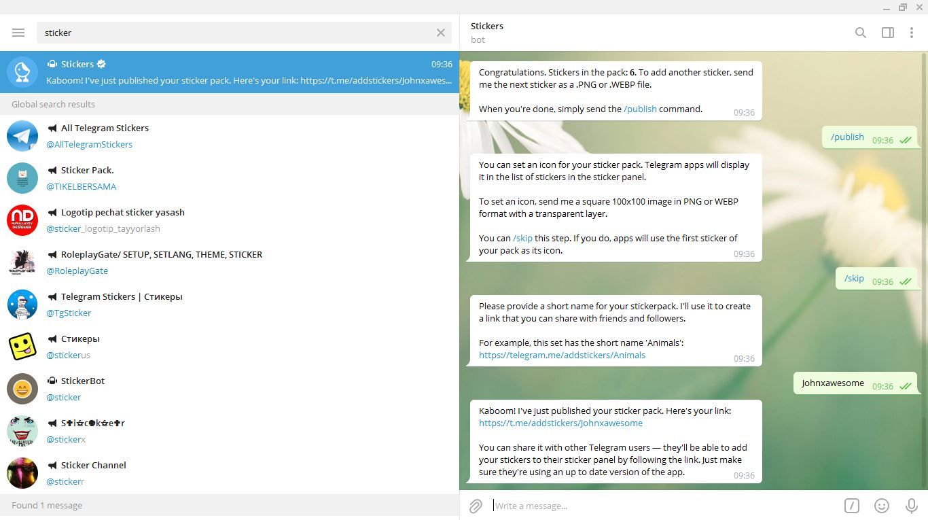The height and width of the screenshot is (520, 928).
Task: Open the chat options three-dot menu
Action: [x=912, y=33]
